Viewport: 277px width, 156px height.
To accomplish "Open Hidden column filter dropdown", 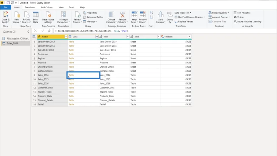I will pyautogui.click(x=189, y=37).
